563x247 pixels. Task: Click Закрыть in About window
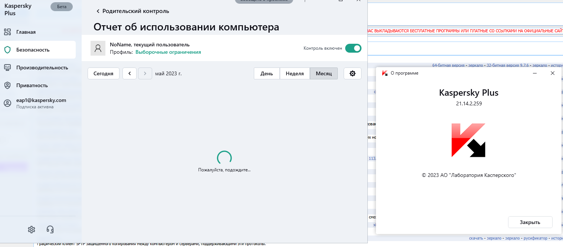530,222
